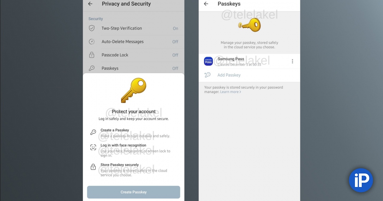Select the shield icon beside Two-Step Verification
The height and width of the screenshot is (201, 383).
click(x=92, y=28)
